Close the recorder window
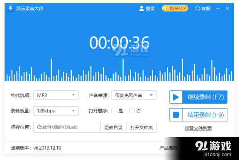Screen dimensions: 239x160 227,8
